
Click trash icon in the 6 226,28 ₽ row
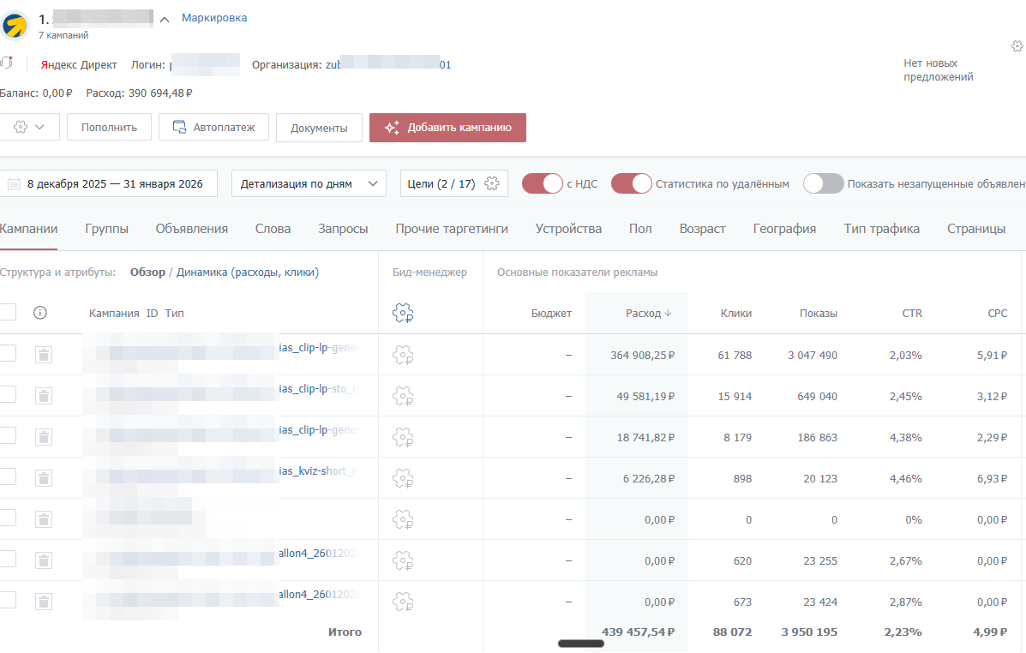(44, 478)
